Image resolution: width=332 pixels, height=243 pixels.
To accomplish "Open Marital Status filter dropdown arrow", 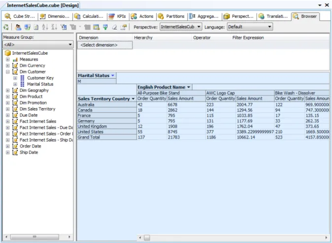I will (113, 75).
